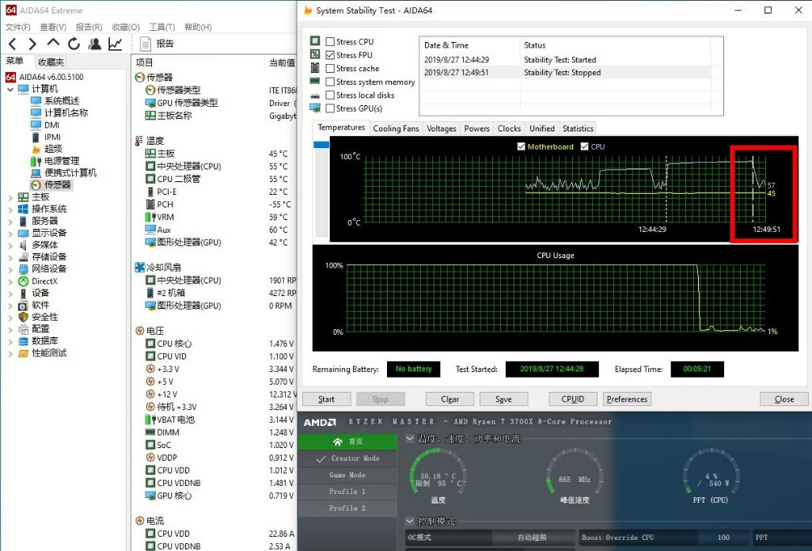Expand the 主板 tree node
812x551 pixels.
[x=10, y=197]
